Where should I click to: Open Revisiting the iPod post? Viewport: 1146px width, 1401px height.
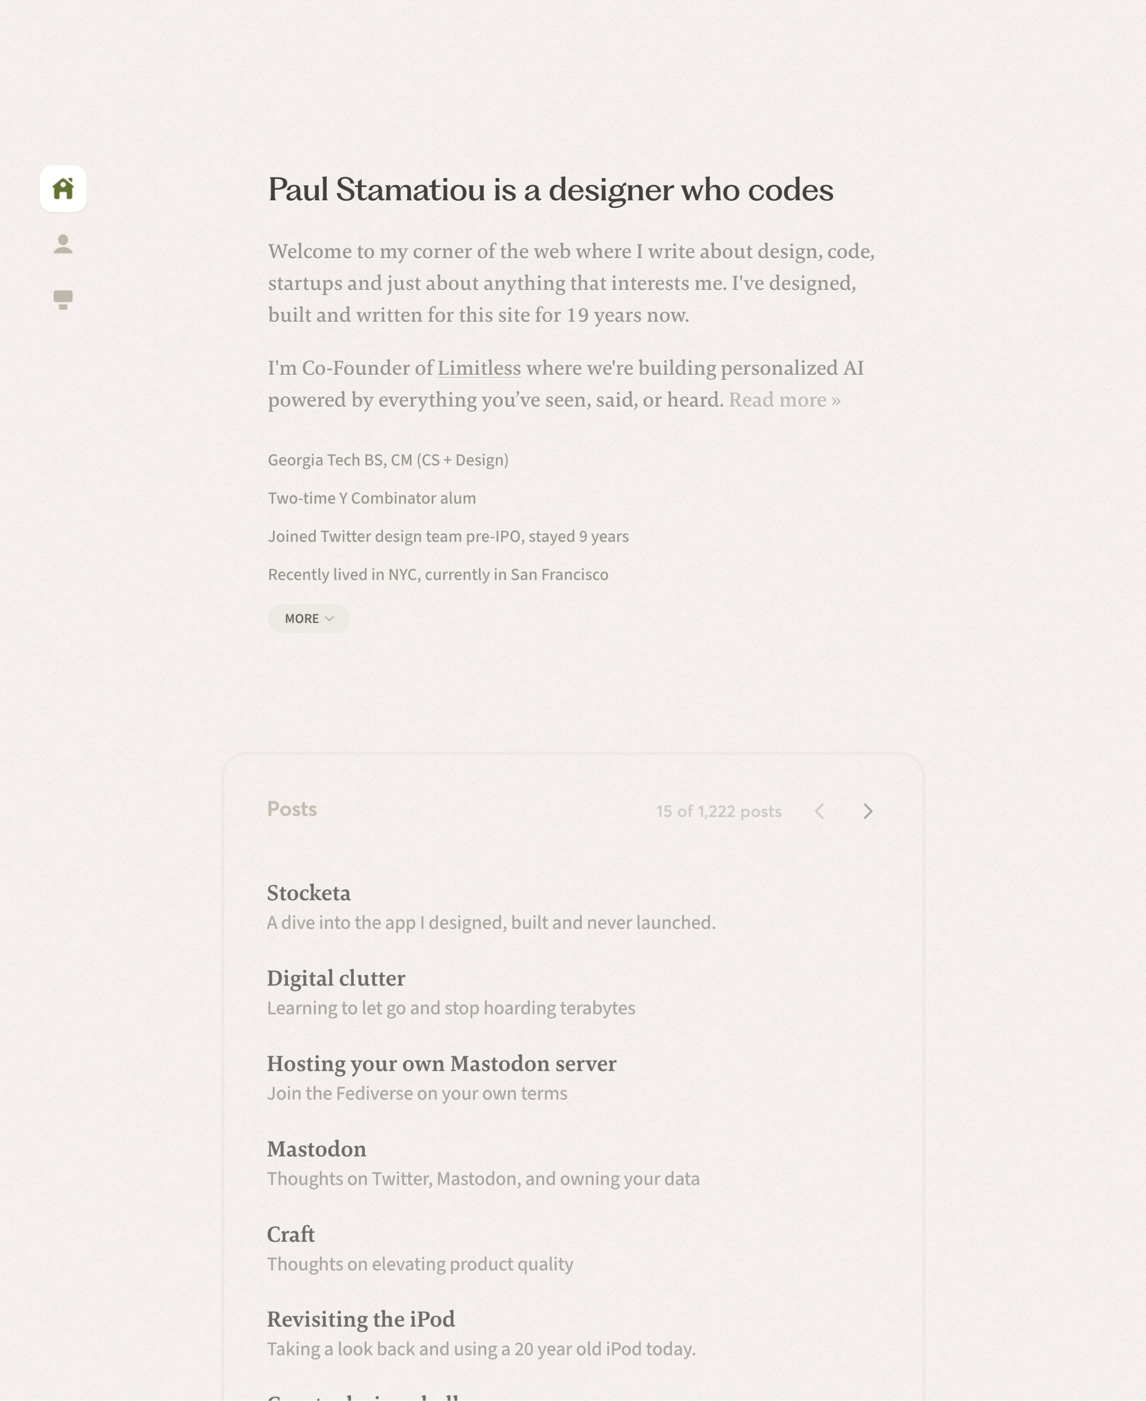tap(361, 1319)
